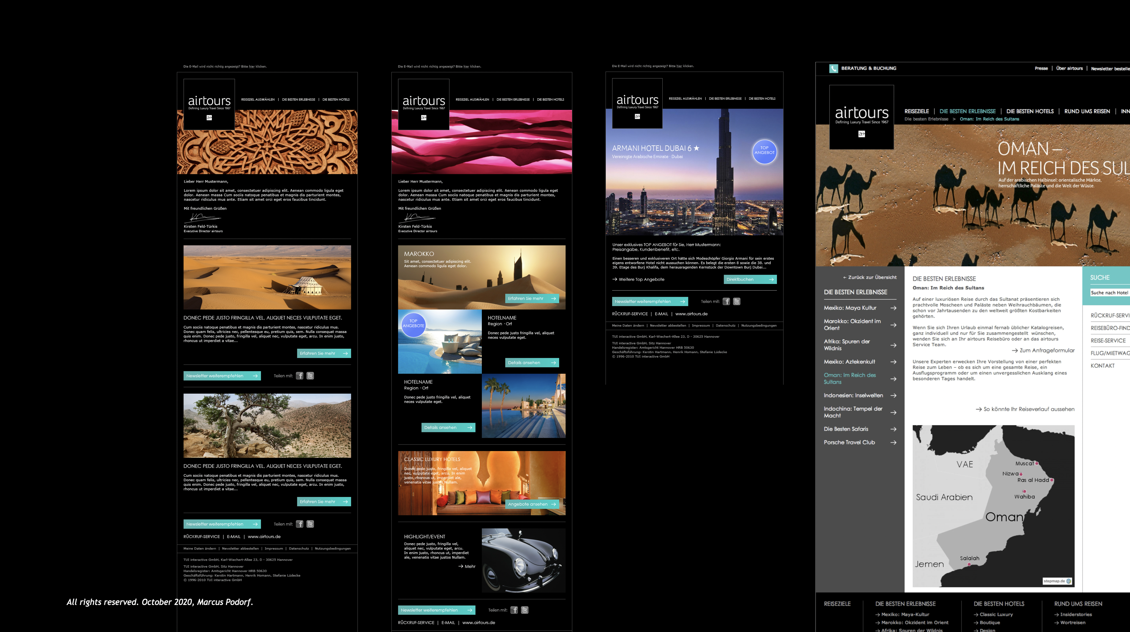
Task: Click arrow next to Mexiko: Maya Kultur
Action: tap(893, 308)
